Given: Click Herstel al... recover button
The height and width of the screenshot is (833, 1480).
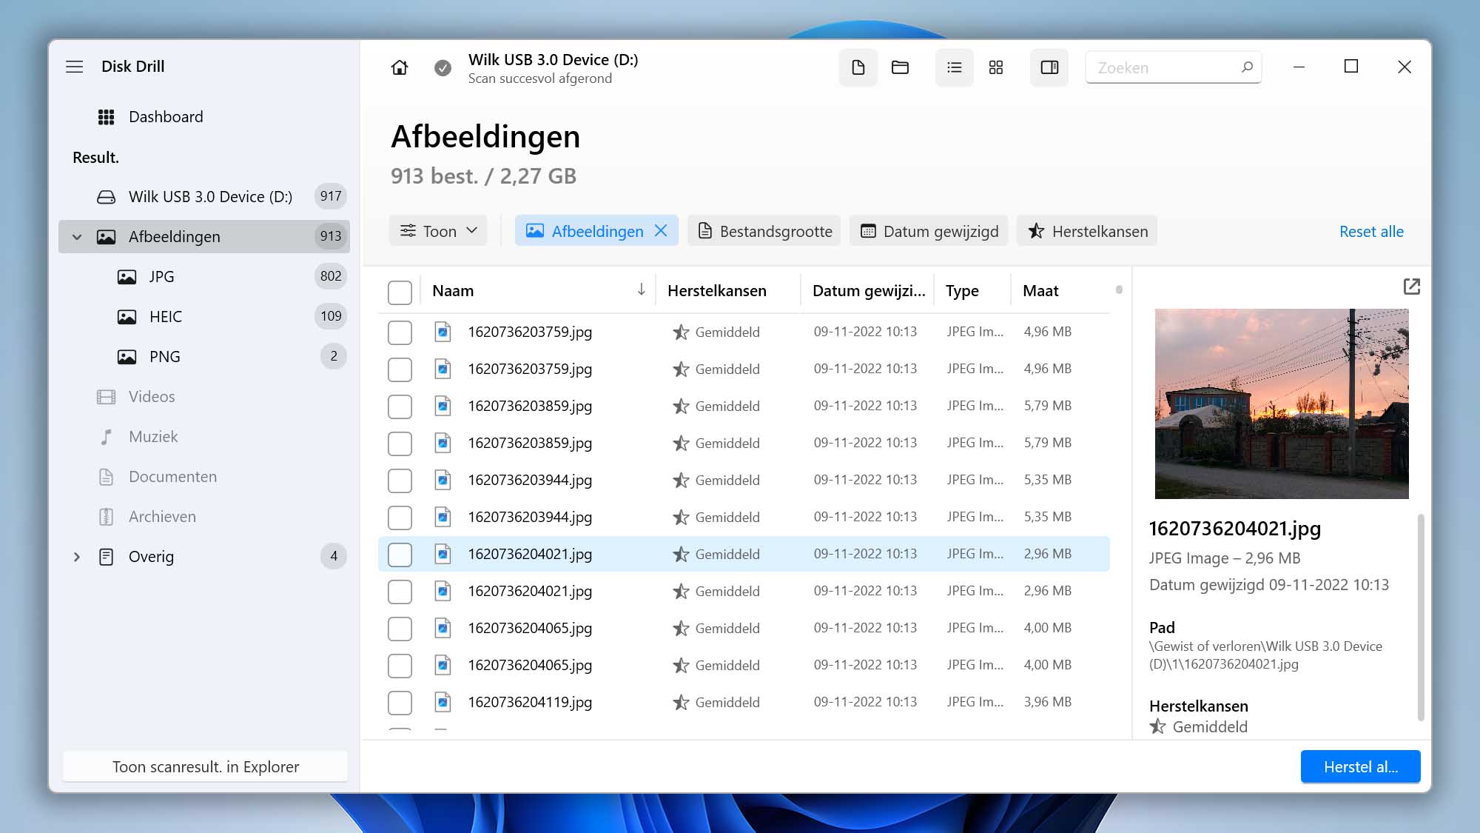Looking at the screenshot, I should click(x=1360, y=767).
